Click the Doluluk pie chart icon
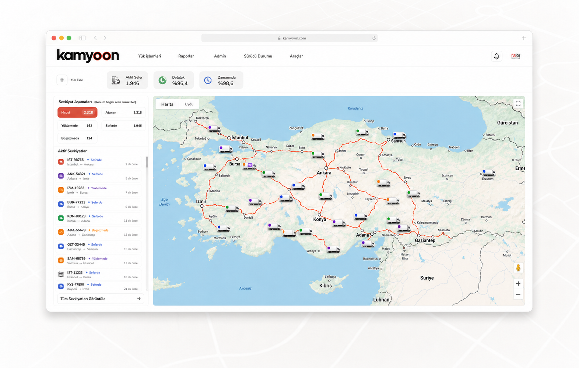This screenshot has height=368, width=579. (x=162, y=80)
